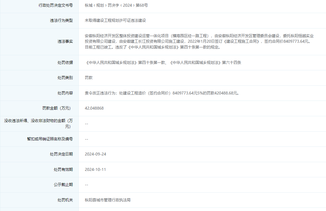The height and width of the screenshot is (211, 326).
Task: Click the 处罚机关 label
Action: coord(65,200)
